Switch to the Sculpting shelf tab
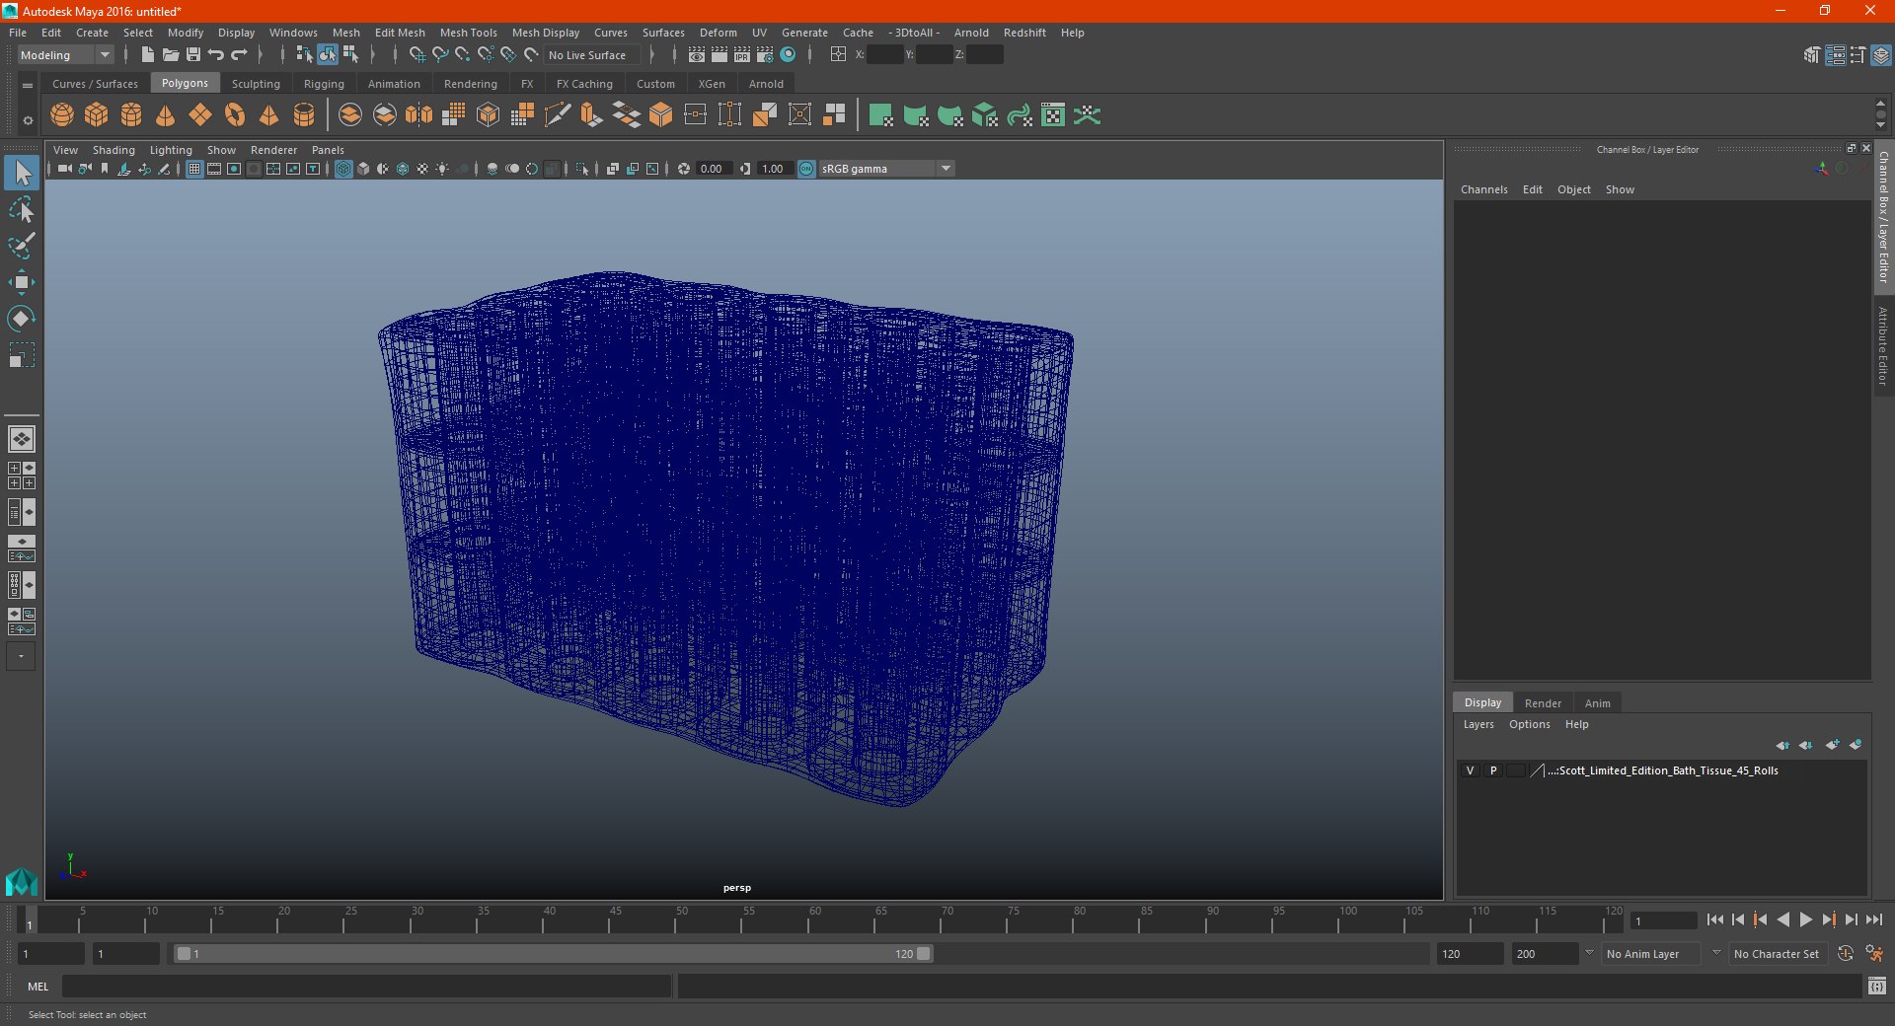 tap(256, 84)
